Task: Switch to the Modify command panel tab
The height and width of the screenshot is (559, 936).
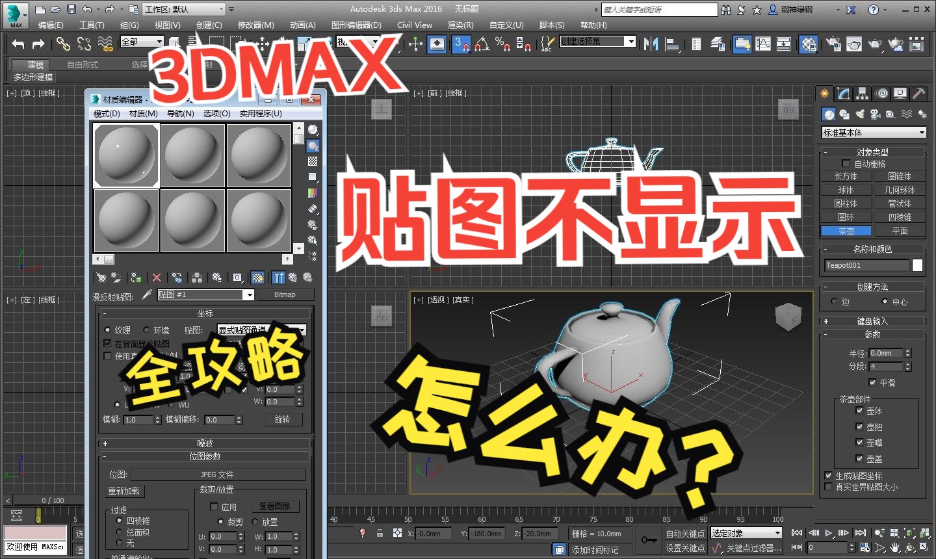Action: 843,94
